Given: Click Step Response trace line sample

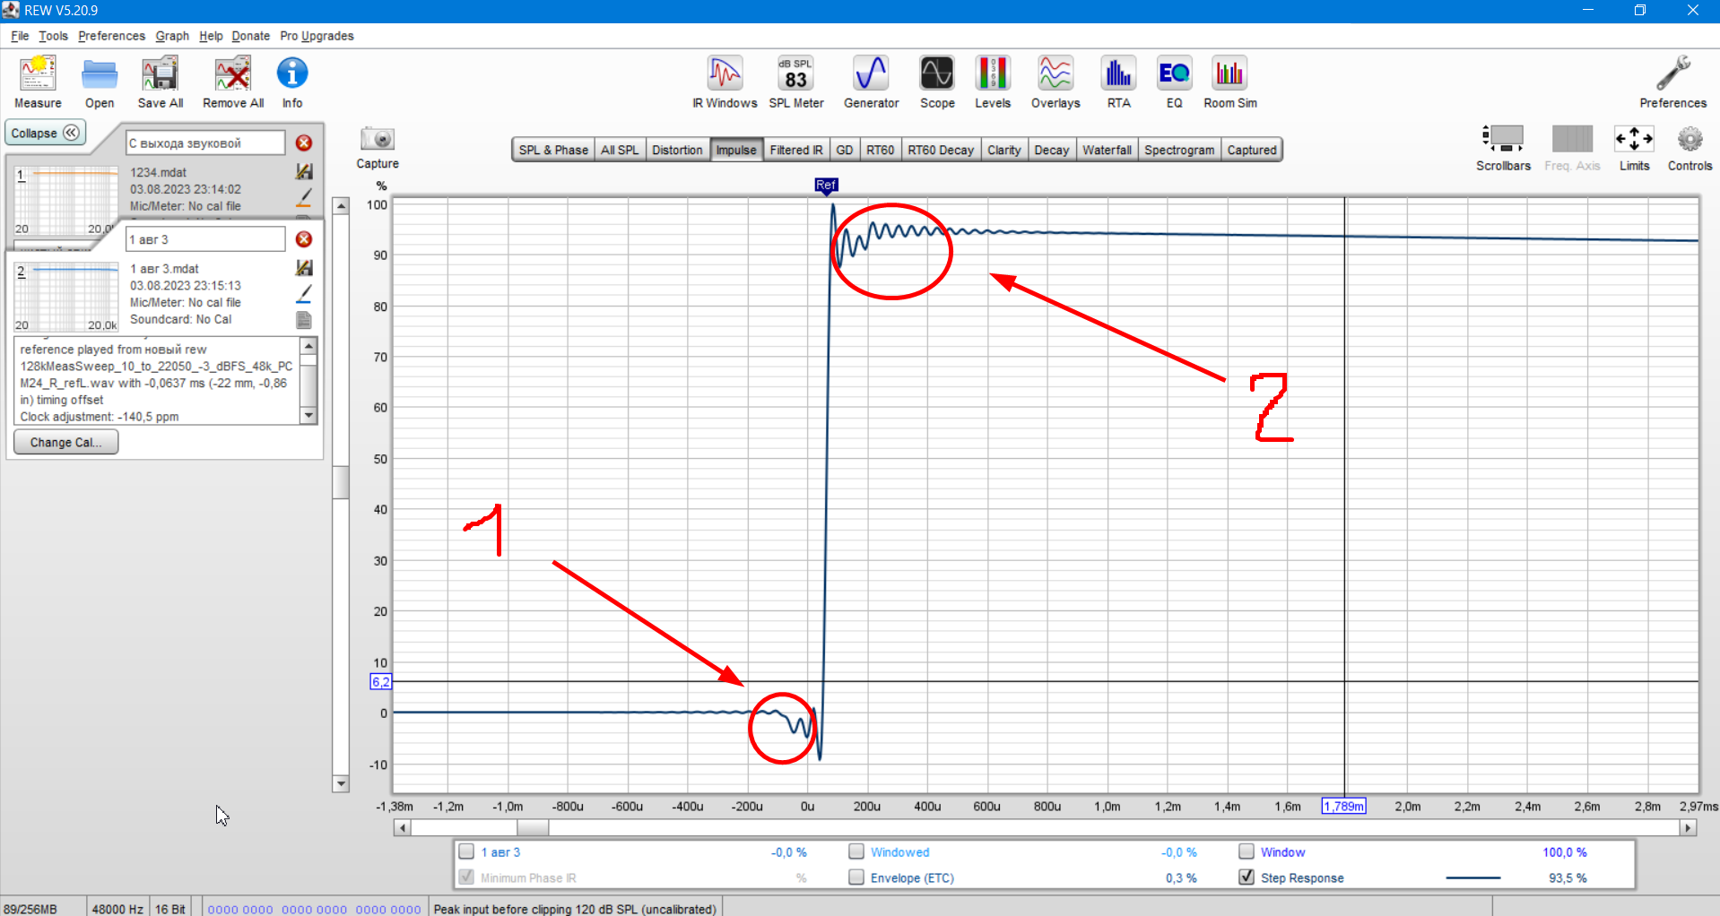Looking at the screenshot, I should [1472, 877].
